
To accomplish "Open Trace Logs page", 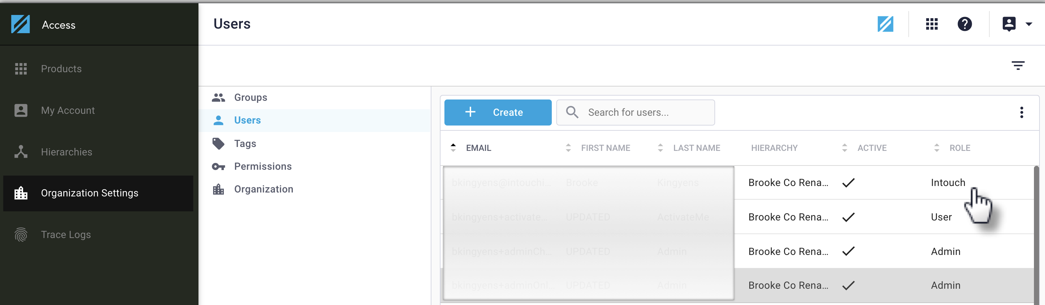I will (x=66, y=235).
